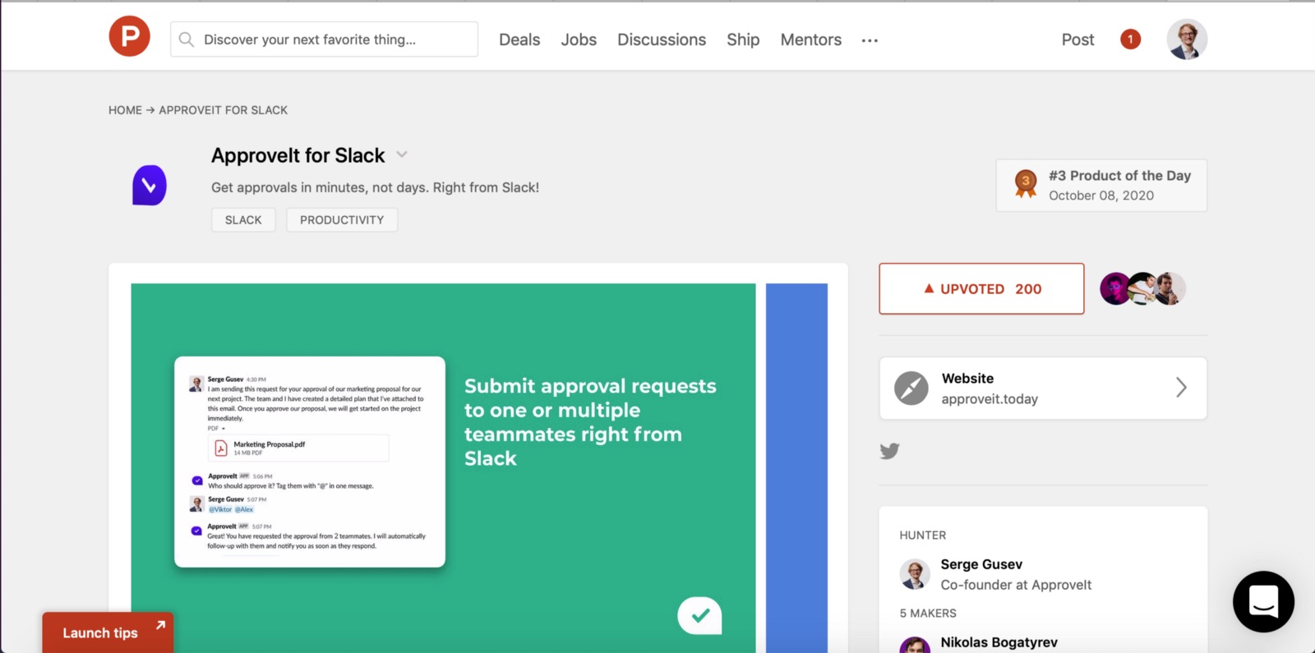Open the user profile avatar

coord(1187,39)
